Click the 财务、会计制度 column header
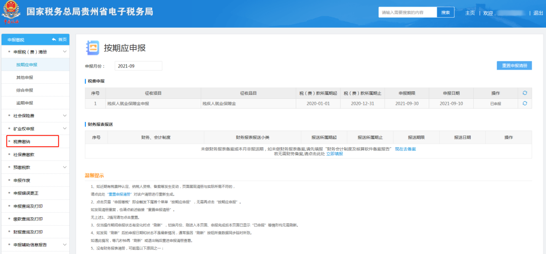Viewport: 546px width, 254px height. [156, 138]
